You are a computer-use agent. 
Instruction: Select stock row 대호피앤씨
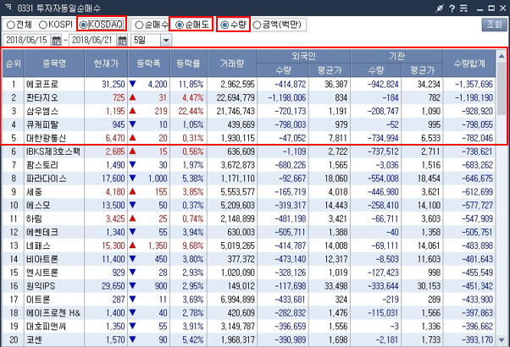(x=249, y=326)
